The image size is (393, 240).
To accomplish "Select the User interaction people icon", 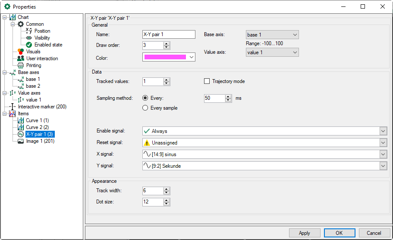I will 21,58.
